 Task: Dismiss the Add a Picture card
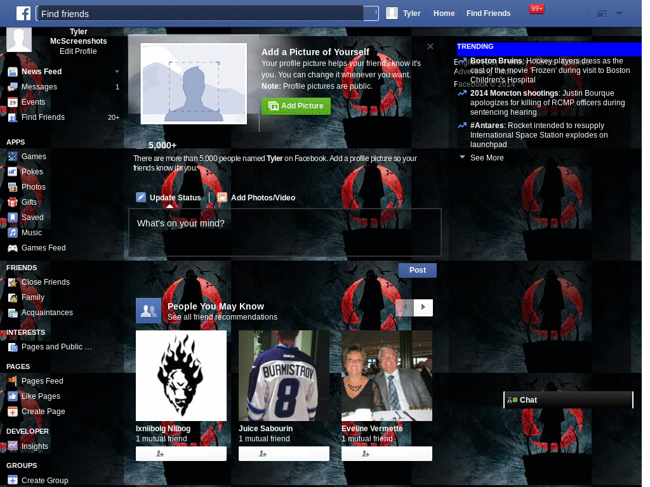click(430, 46)
